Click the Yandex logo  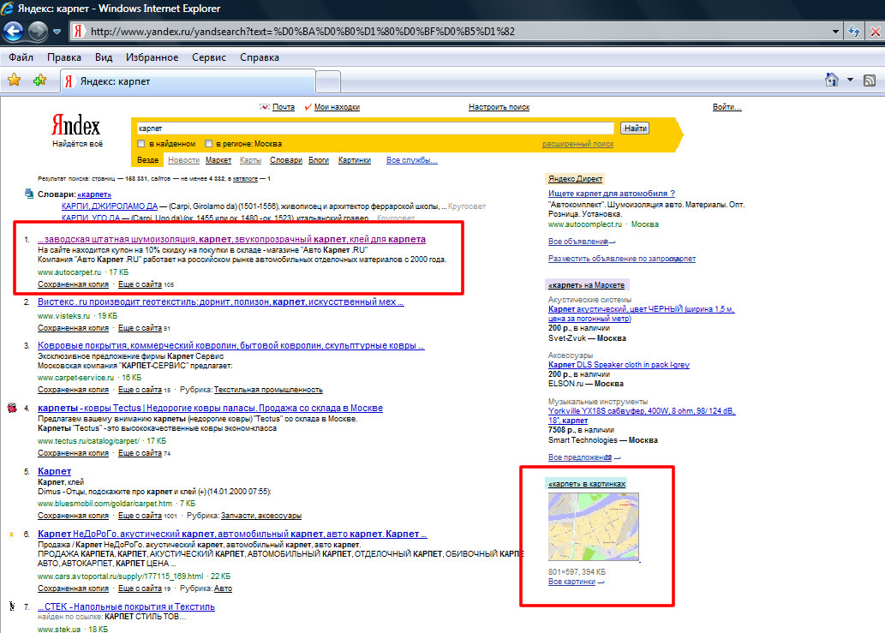(x=76, y=125)
